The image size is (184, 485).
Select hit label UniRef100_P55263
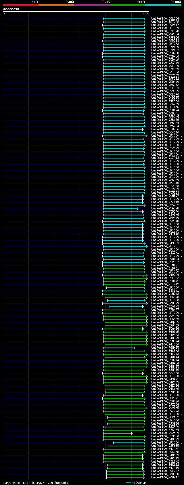click(x=165, y=192)
